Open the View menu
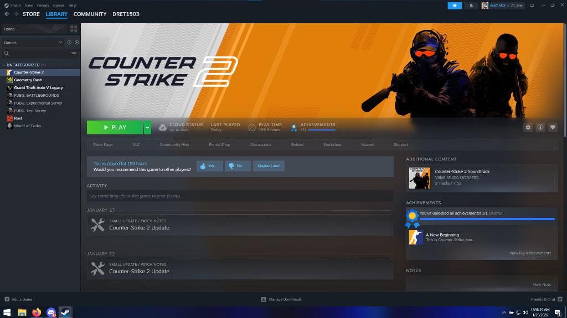The height and width of the screenshot is (318, 567). (29, 6)
